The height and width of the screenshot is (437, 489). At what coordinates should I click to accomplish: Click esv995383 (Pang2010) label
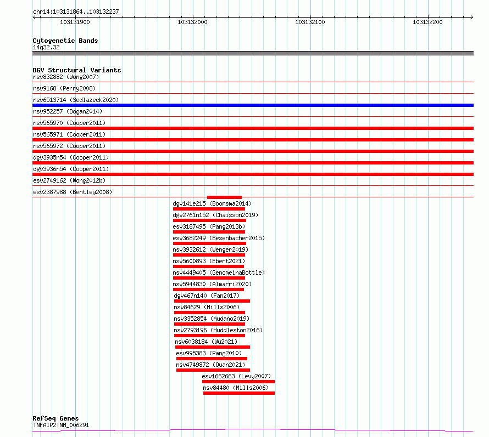click(209, 353)
